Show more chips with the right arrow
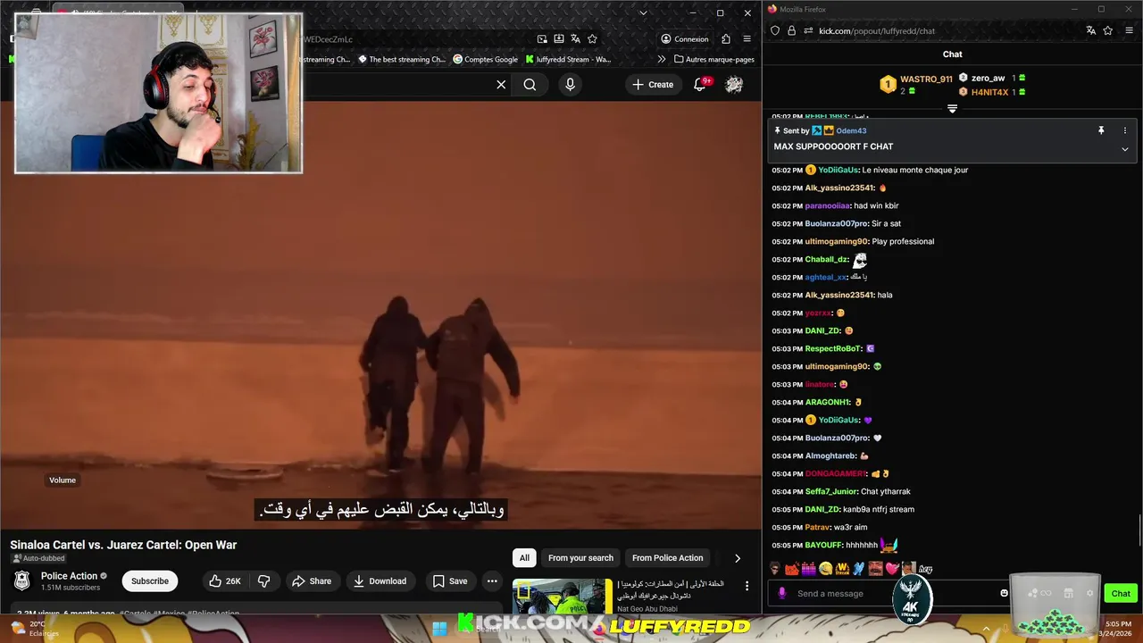Screen dimensions: 1143x643 click(738, 558)
